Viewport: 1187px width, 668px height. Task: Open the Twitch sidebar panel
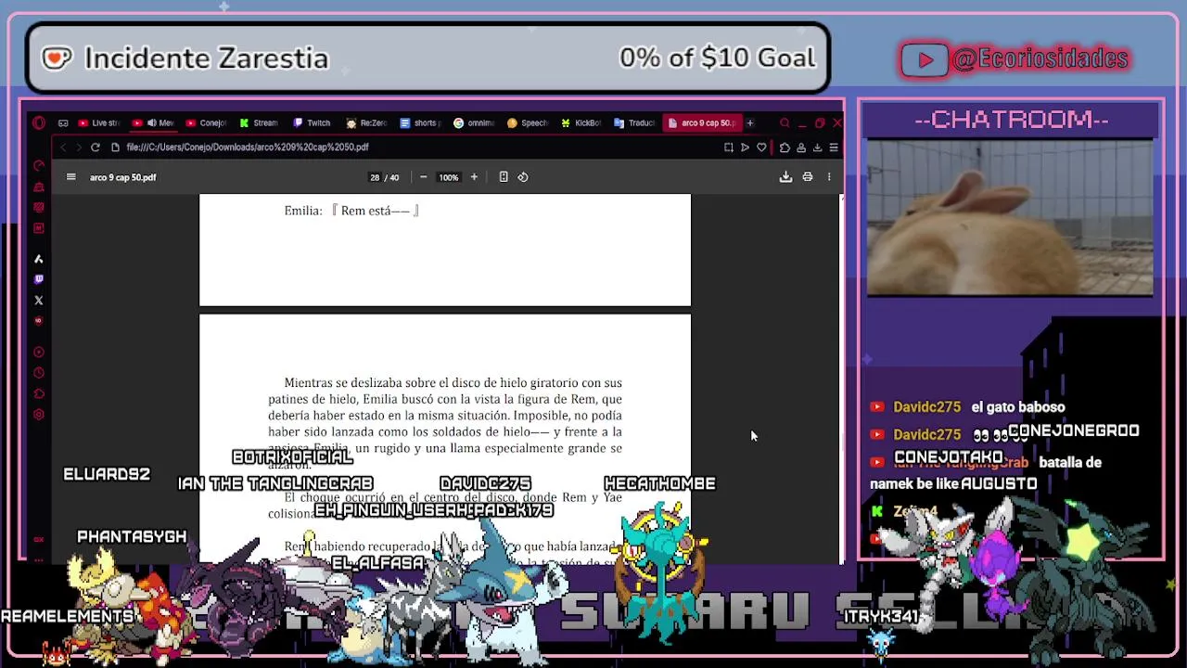(x=39, y=279)
